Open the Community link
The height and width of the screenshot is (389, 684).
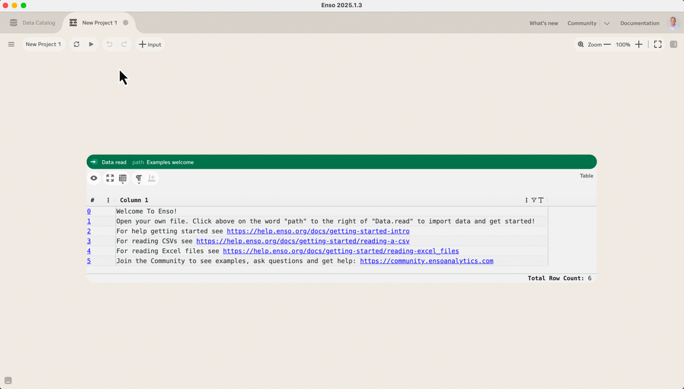click(582, 23)
